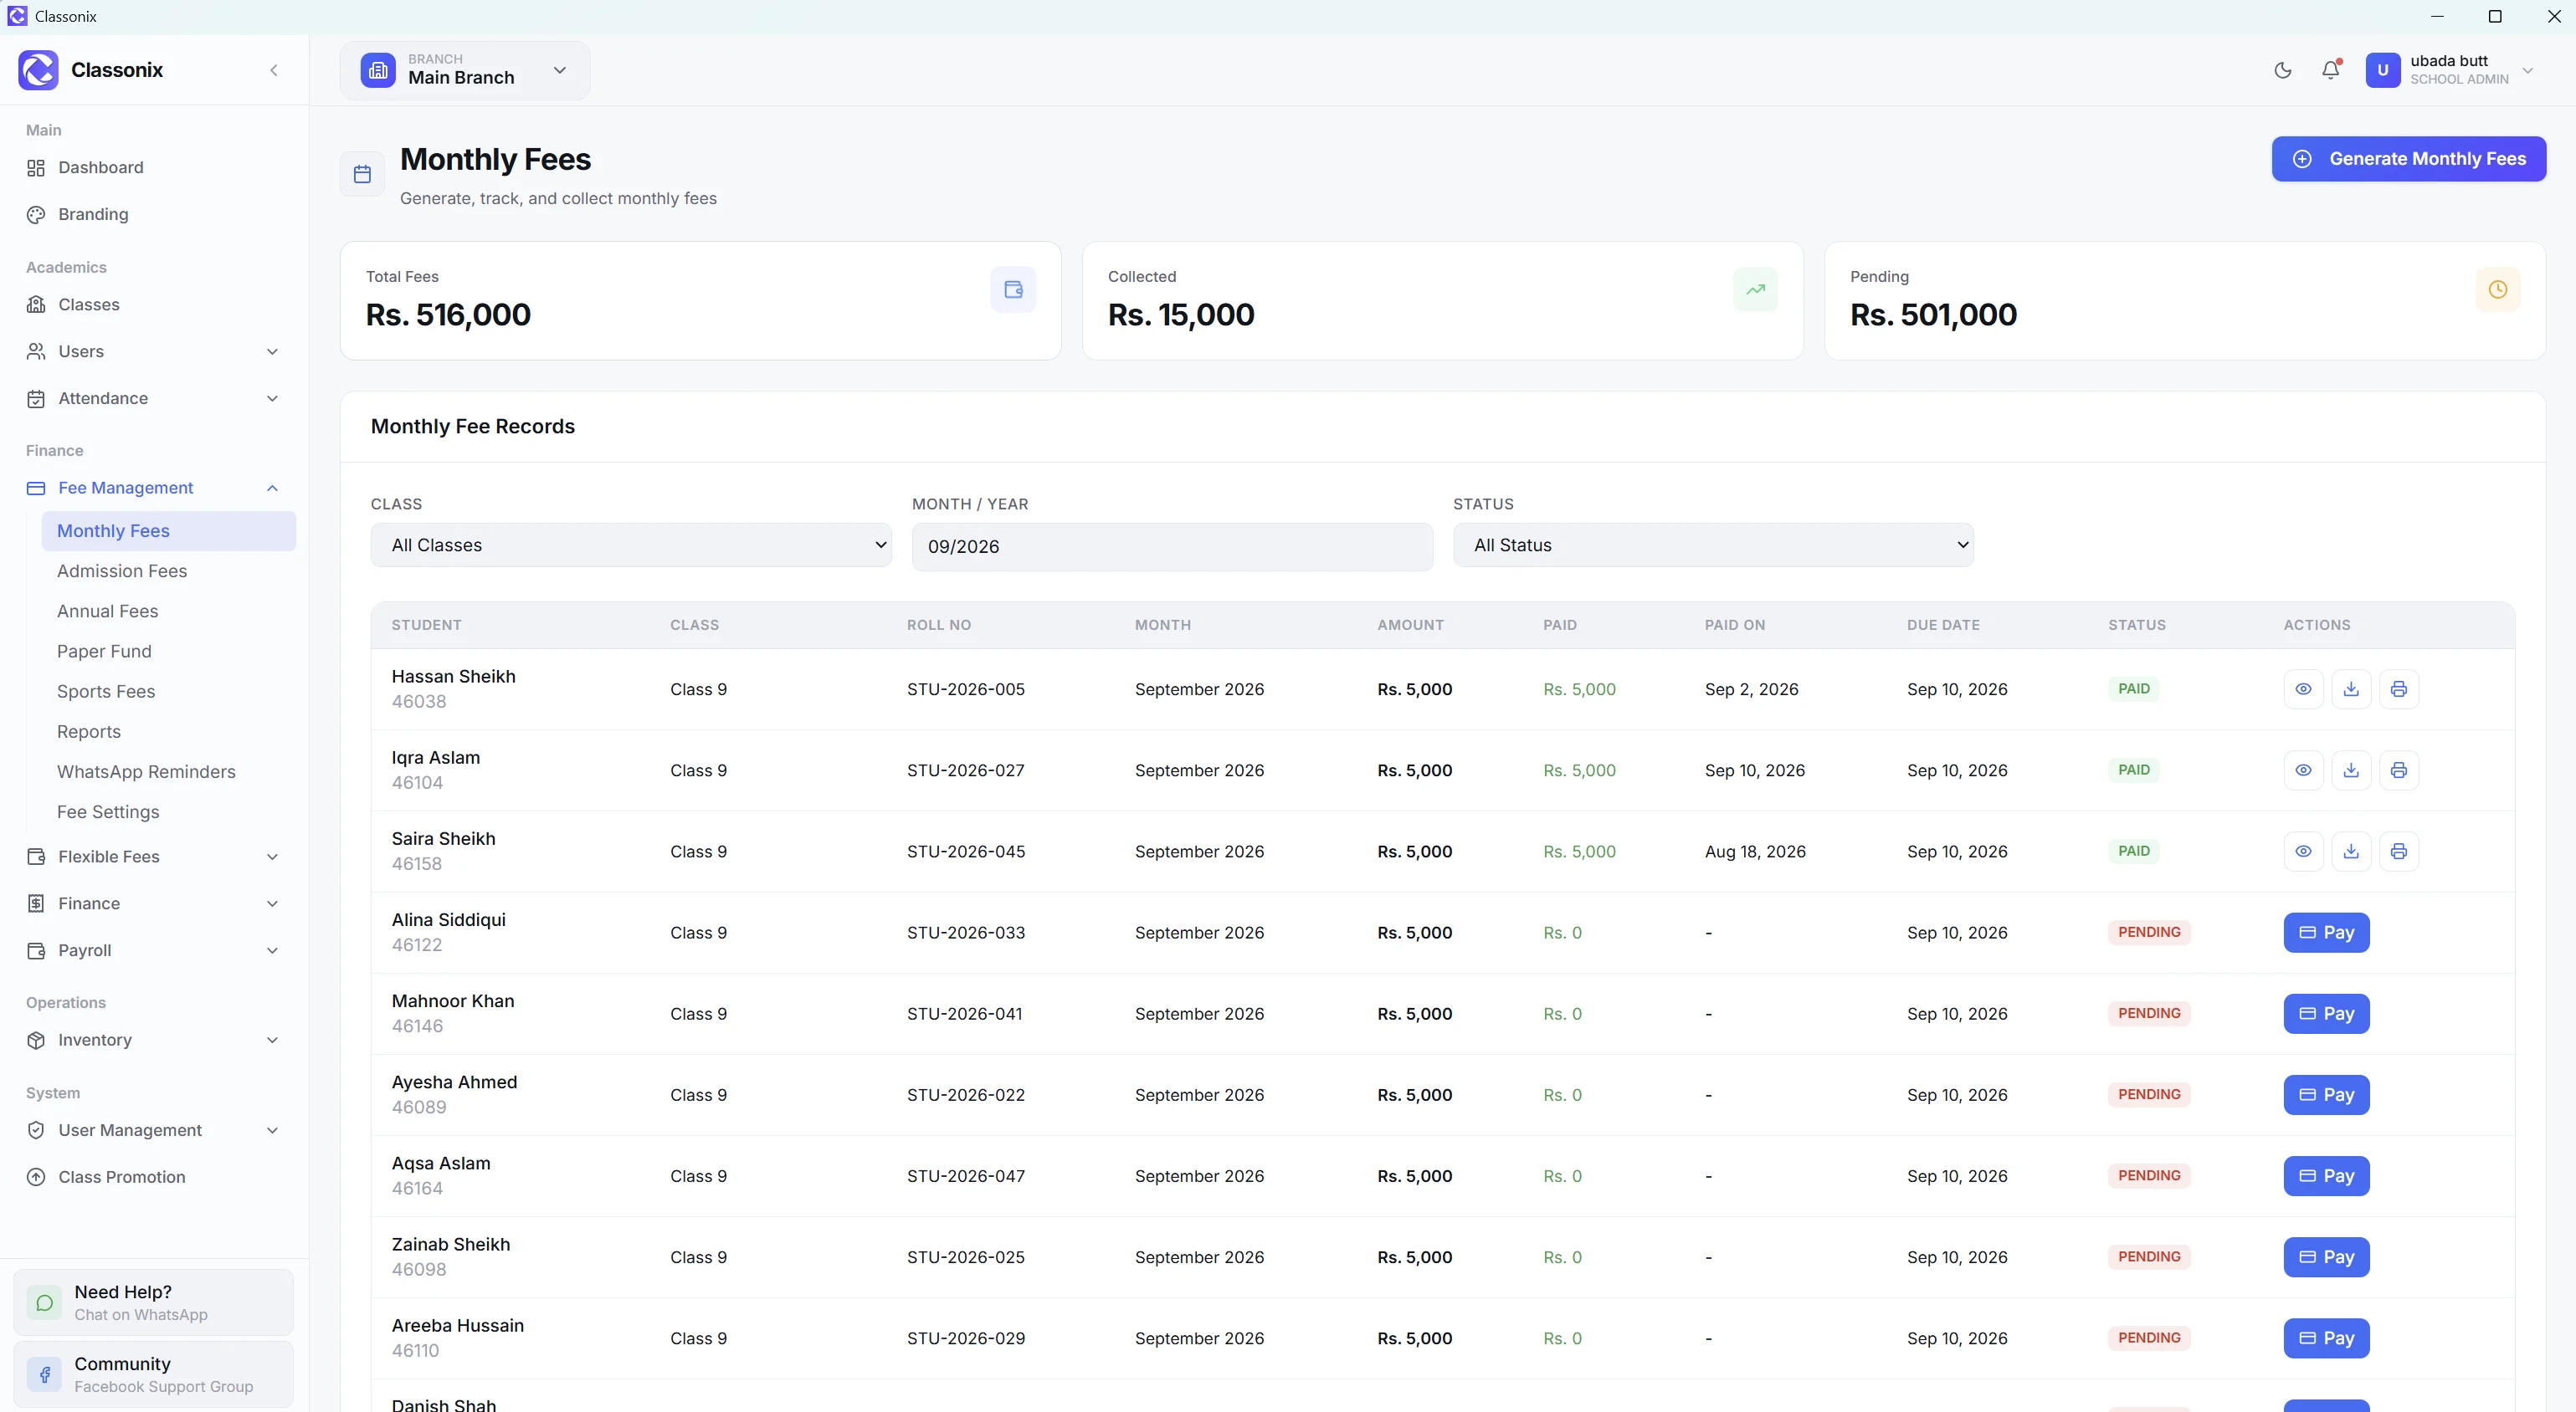Open the Facebook Community support group
This screenshot has height=1412, width=2576.
tap(153, 1374)
